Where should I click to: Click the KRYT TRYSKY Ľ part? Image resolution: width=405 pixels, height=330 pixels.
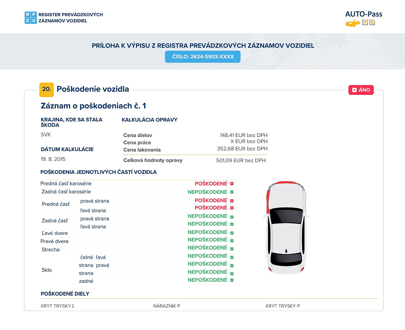tap(57, 306)
